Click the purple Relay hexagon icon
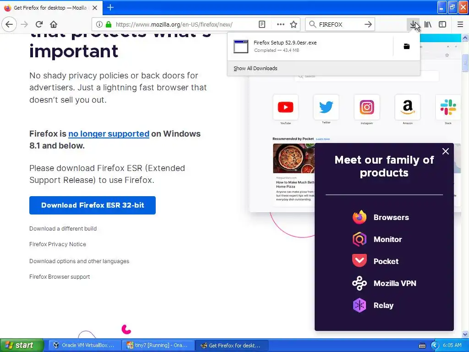Screen dimensions: 469x352 [359, 305]
